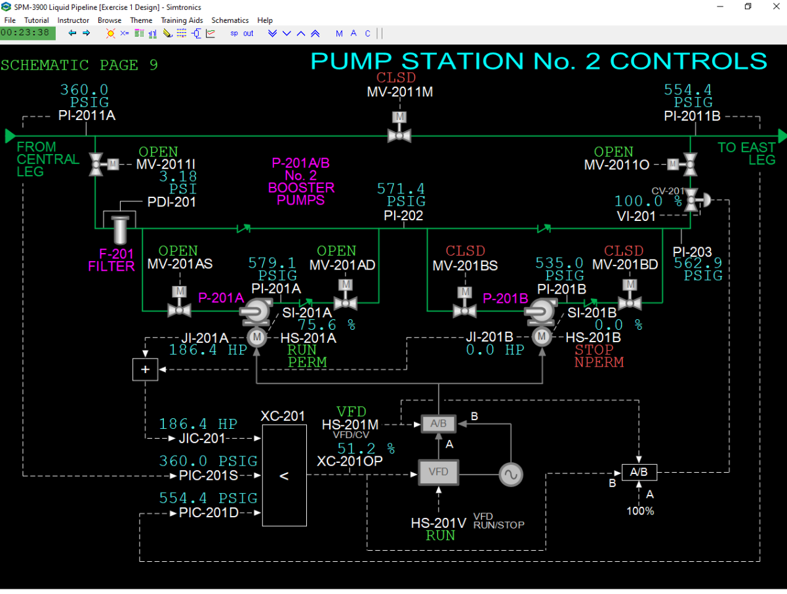Open the Browse menu

(110, 20)
